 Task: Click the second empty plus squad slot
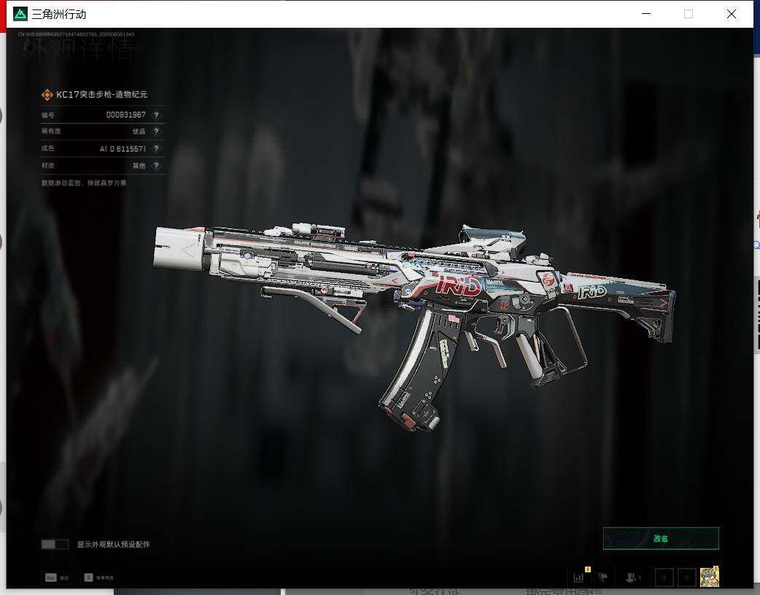click(687, 577)
